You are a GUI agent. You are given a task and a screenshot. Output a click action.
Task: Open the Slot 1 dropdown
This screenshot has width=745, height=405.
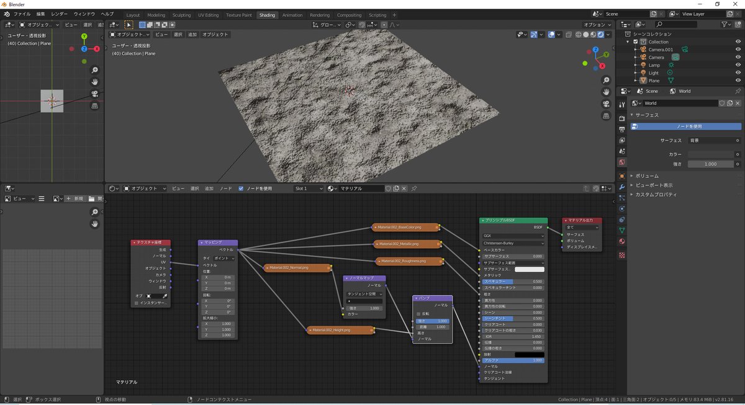click(x=309, y=189)
